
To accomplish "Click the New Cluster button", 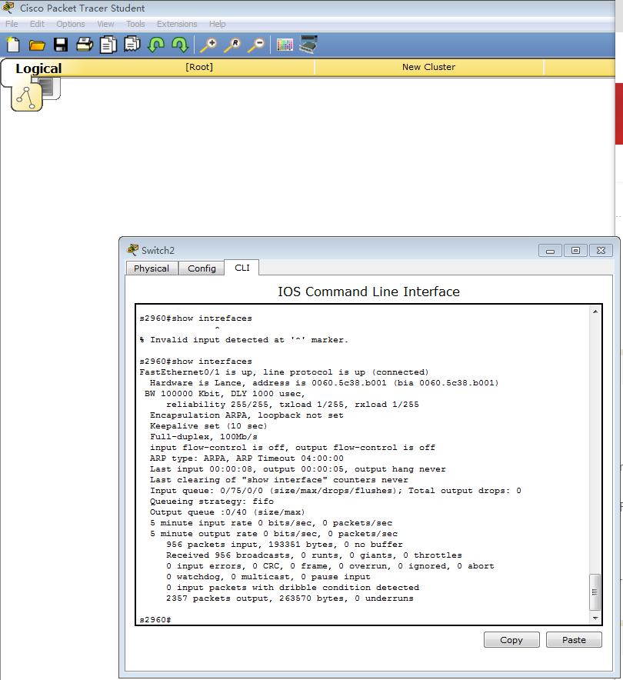I will point(428,67).
